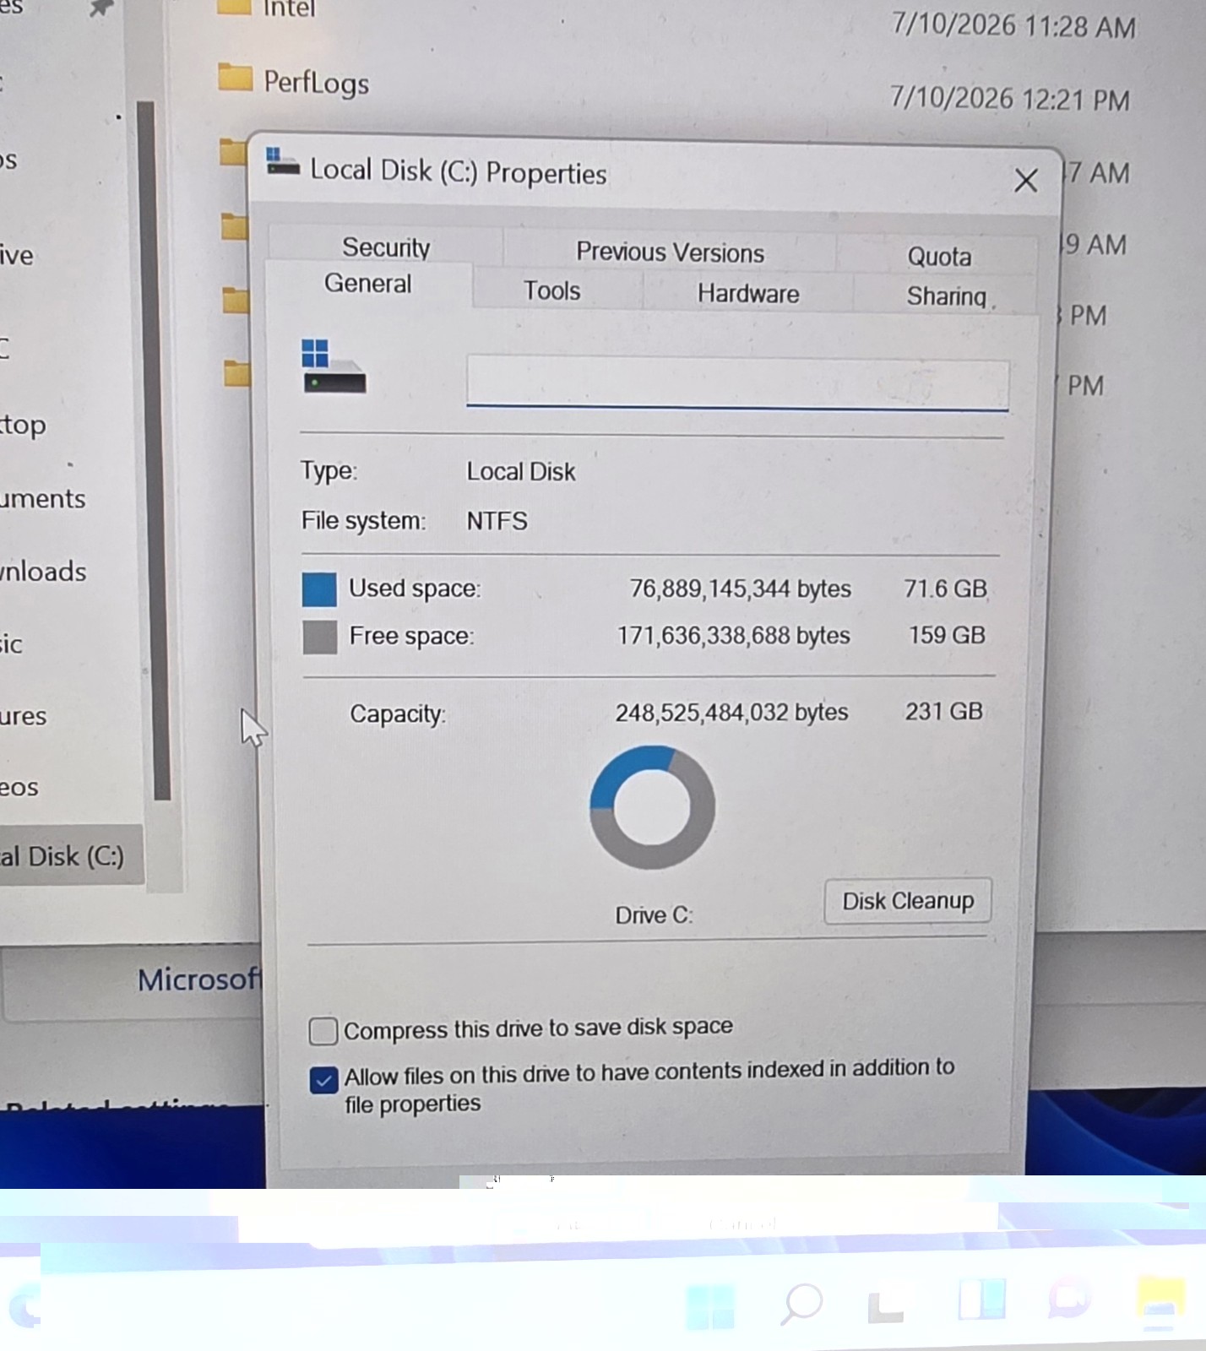Screen dimensions: 1206x1351
Task: Click the Drive C: label under the chart
Action: pyautogui.click(x=654, y=915)
